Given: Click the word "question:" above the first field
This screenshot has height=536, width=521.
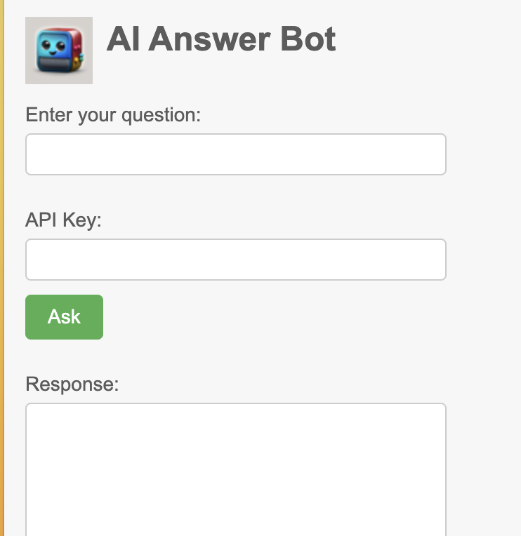Looking at the screenshot, I should click(161, 114).
